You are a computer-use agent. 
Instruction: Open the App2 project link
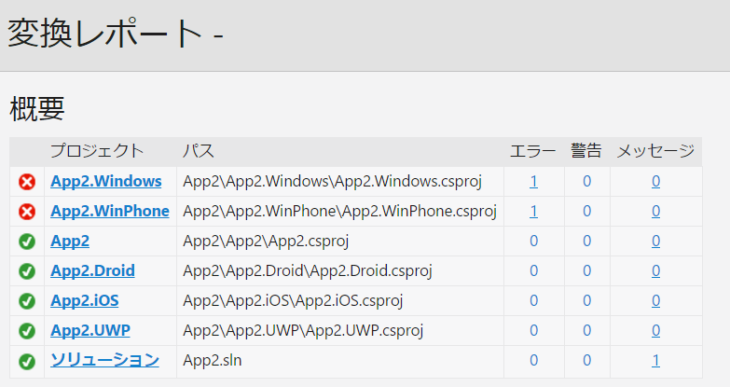pos(70,241)
